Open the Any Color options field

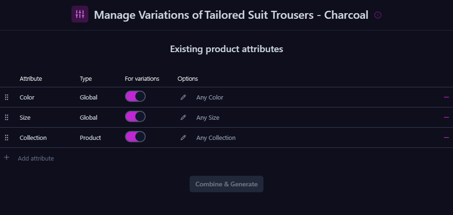[210, 98]
